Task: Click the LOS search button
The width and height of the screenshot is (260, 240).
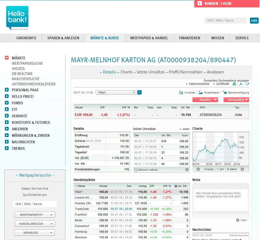Action: pyautogui.click(x=254, y=21)
